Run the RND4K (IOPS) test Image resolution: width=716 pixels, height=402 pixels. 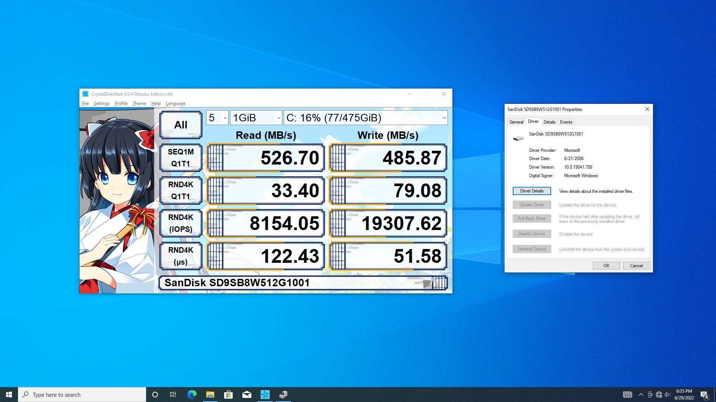[181, 223]
